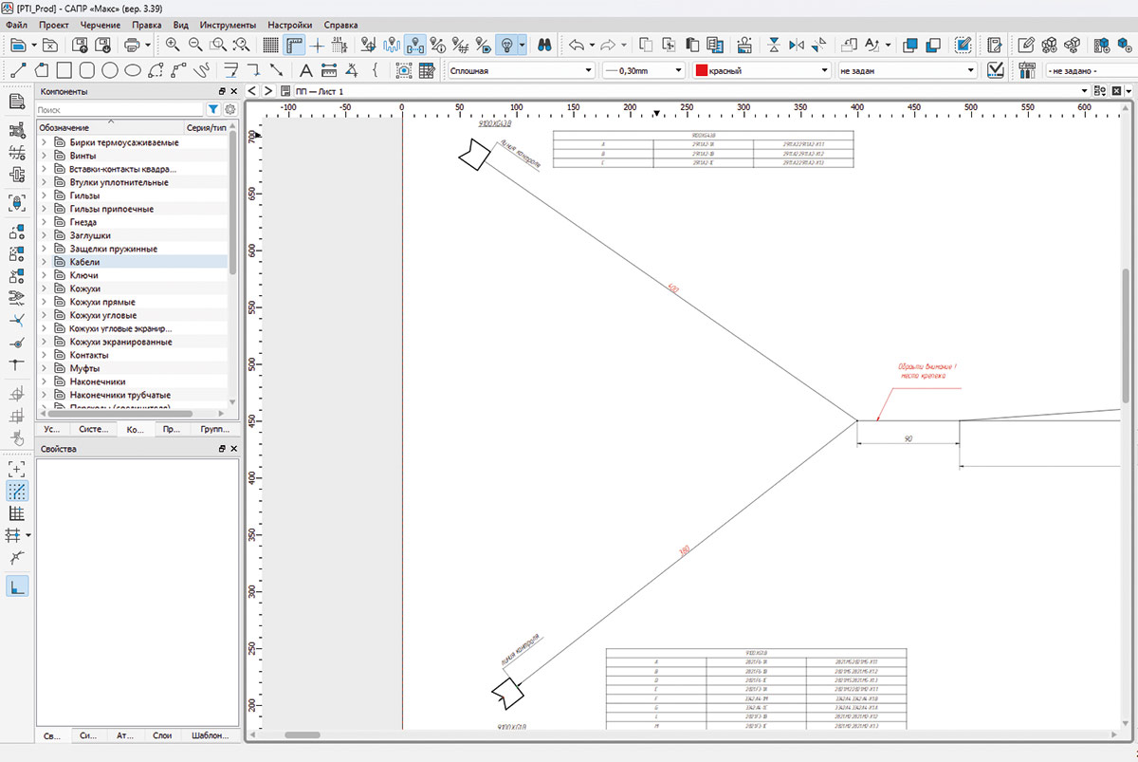Open the 0,30mm line thickness dropdown
Image resolution: width=1138 pixels, height=762 pixels.
click(x=643, y=70)
